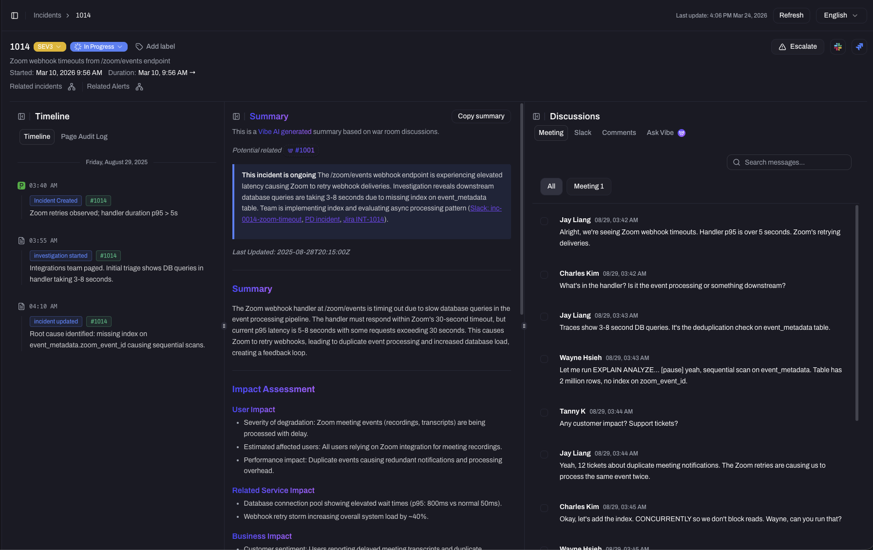Open related incident #1001
873x550 pixels.
tap(301, 151)
